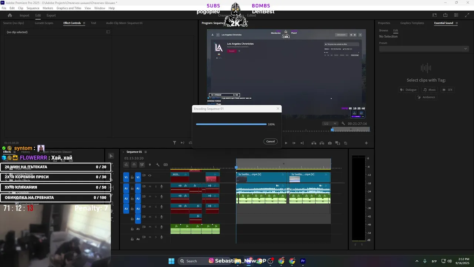Image resolution: width=474 pixels, height=267 pixels.
Task: Open timeline display settings wrench
Action: pos(158,165)
